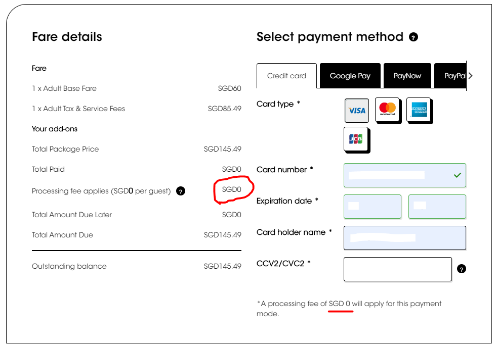This screenshot has width=496, height=348.
Task: Show more payment tabs with right chevron
Action: (470, 76)
